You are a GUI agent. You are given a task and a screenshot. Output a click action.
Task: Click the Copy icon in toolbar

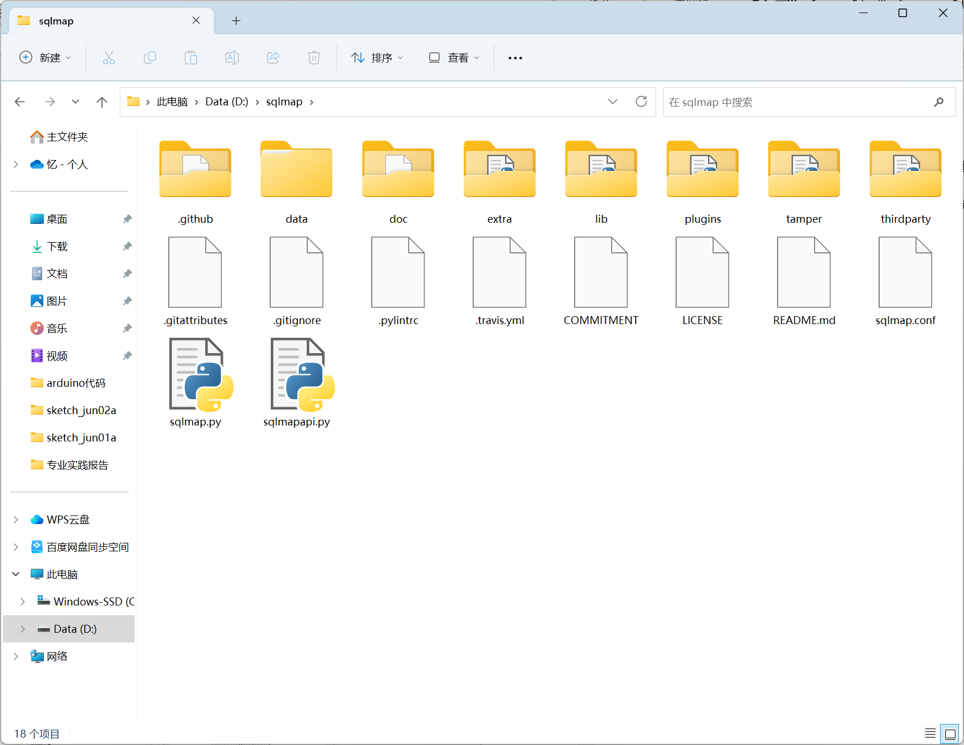tap(150, 58)
